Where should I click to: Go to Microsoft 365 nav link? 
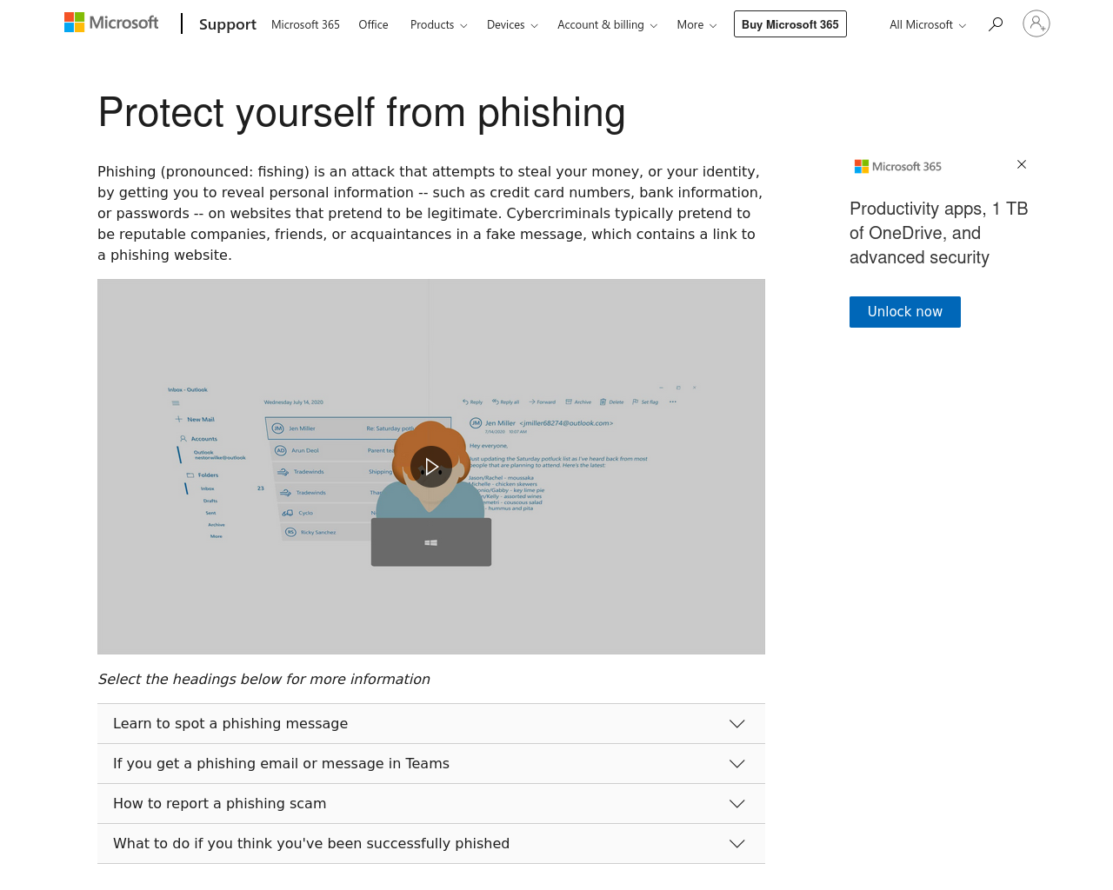(305, 24)
